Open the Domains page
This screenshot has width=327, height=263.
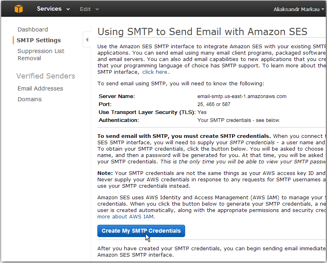click(29, 99)
